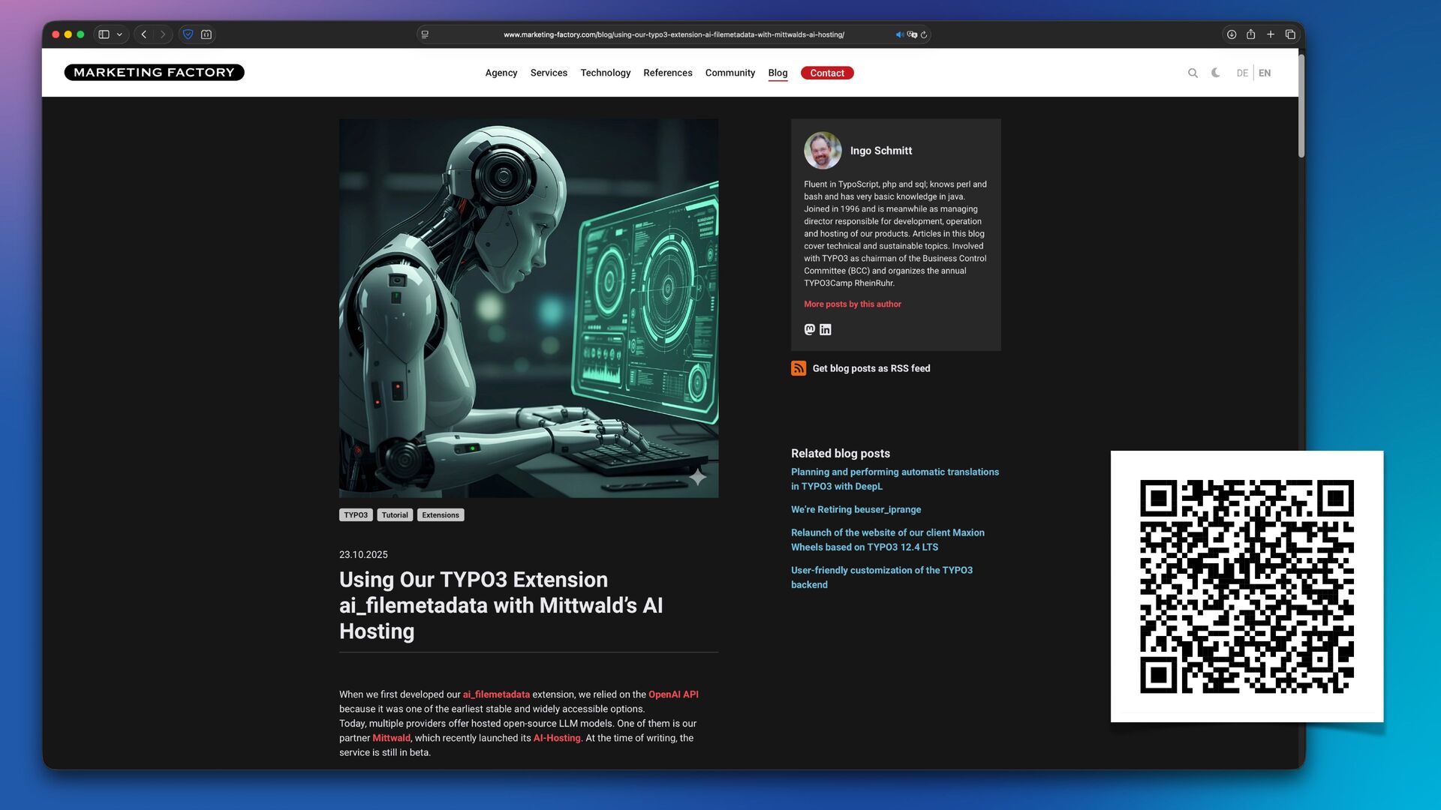Go back with the browser back arrow
The image size is (1441, 810).
(x=144, y=34)
